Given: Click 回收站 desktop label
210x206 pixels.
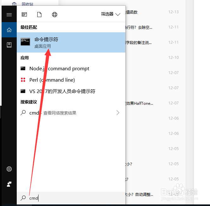Looking at the screenshot, I should (x=27, y=4).
